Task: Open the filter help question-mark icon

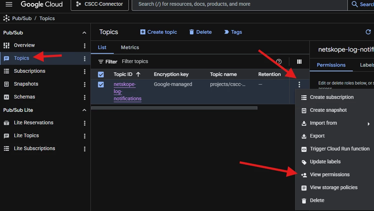Action: click(x=279, y=62)
